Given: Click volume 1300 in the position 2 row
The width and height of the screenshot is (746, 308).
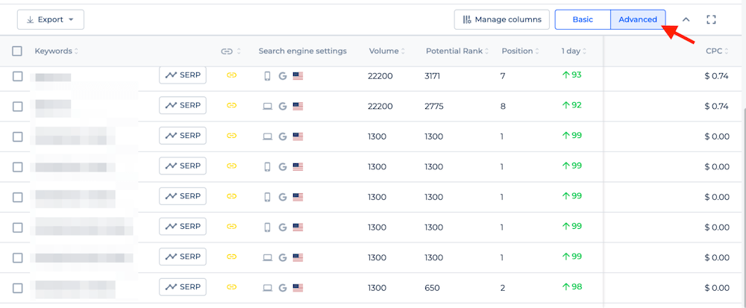Looking at the screenshot, I should tap(377, 288).
